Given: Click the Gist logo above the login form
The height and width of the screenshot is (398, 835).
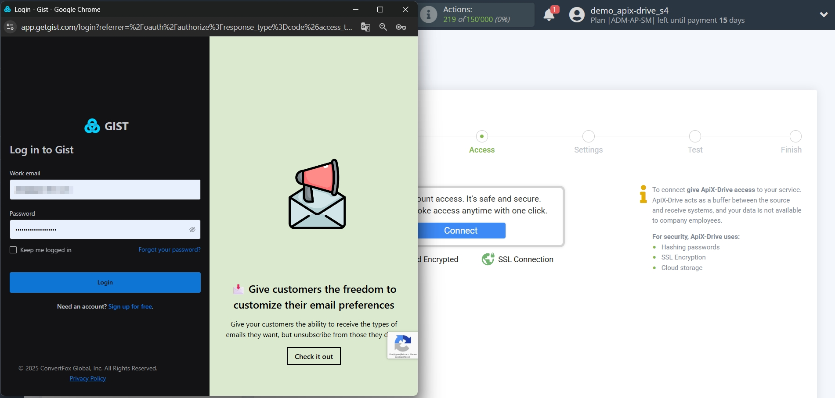Looking at the screenshot, I should tap(105, 126).
